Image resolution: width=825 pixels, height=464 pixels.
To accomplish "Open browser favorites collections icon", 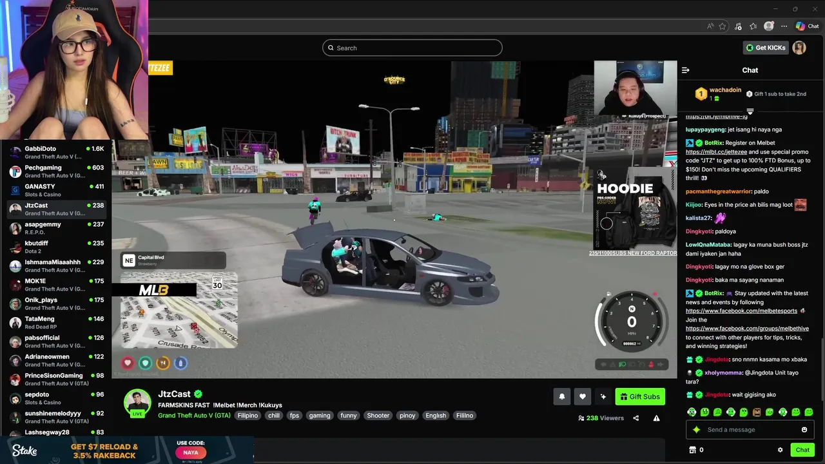I will tap(753, 26).
